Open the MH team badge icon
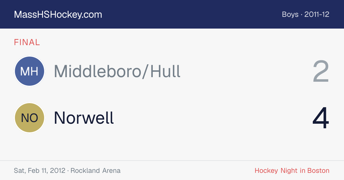 click(x=30, y=71)
